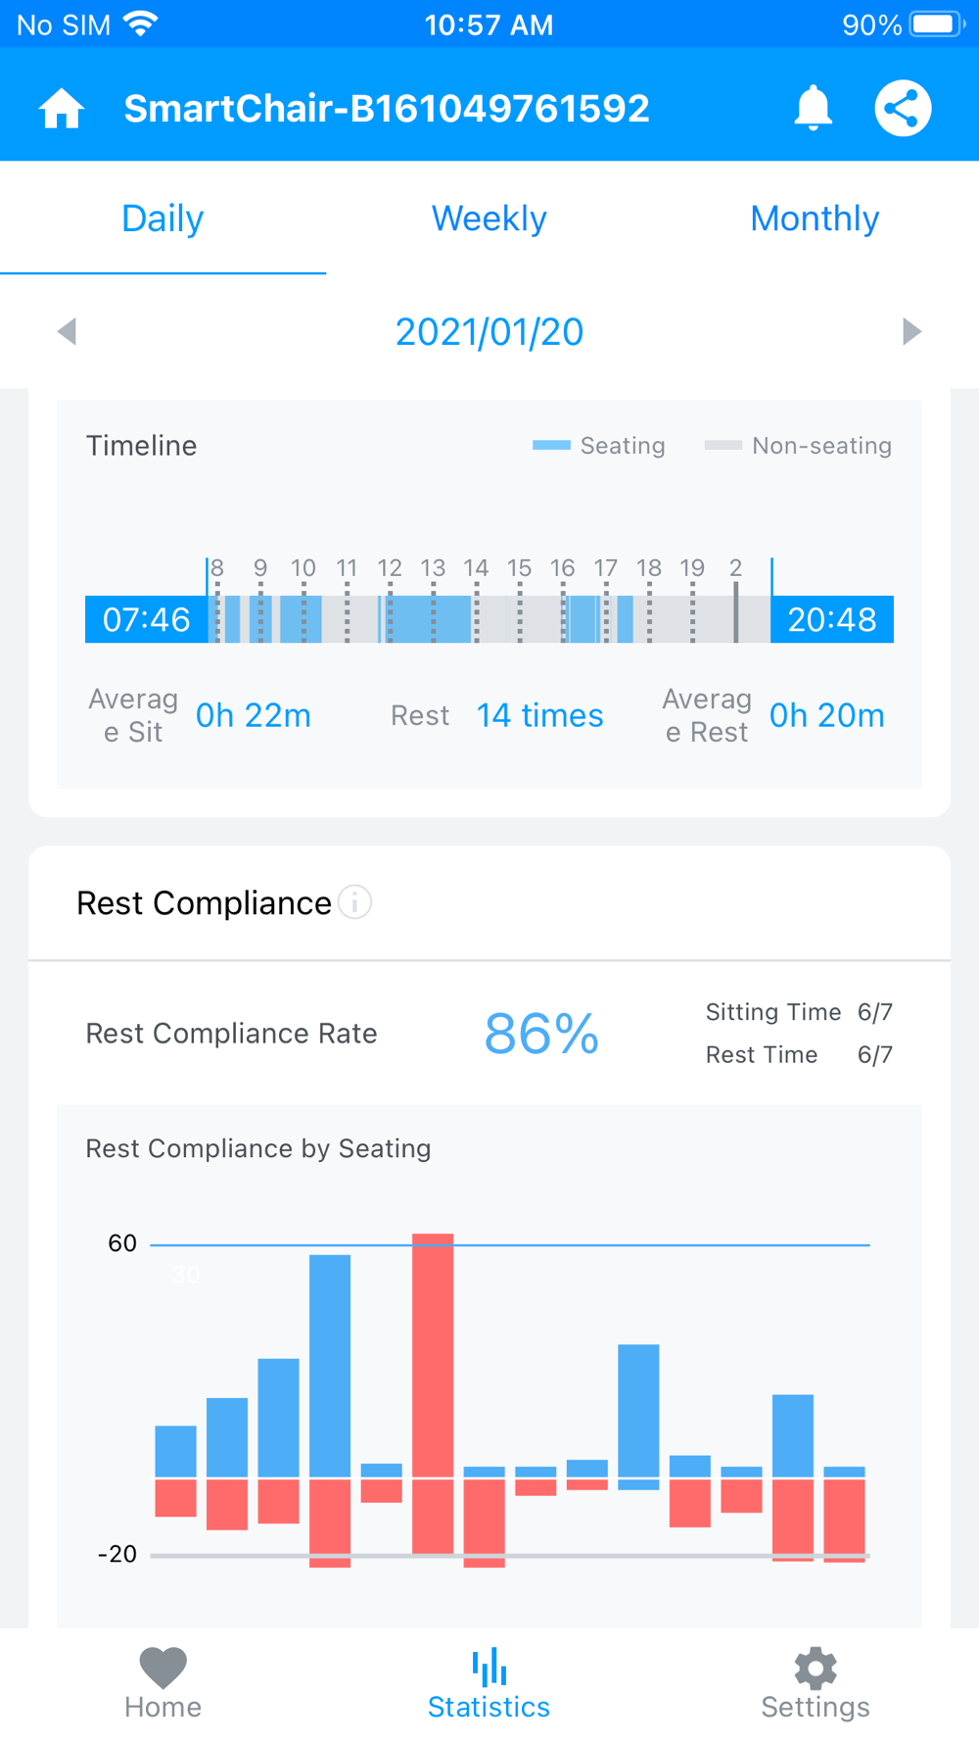Tap the Seating legend swatch
The height and width of the screenshot is (1742, 979).
[x=551, y=446]
